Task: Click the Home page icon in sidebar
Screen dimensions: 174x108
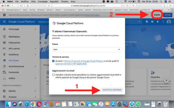Action: point(4,29)
